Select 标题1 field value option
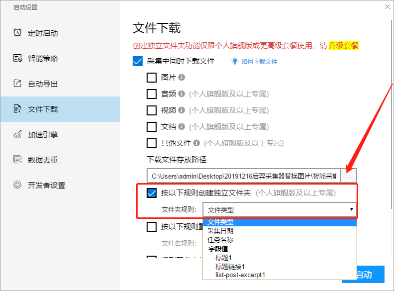The width and height of the screenshot is (394, 291). 280,258
